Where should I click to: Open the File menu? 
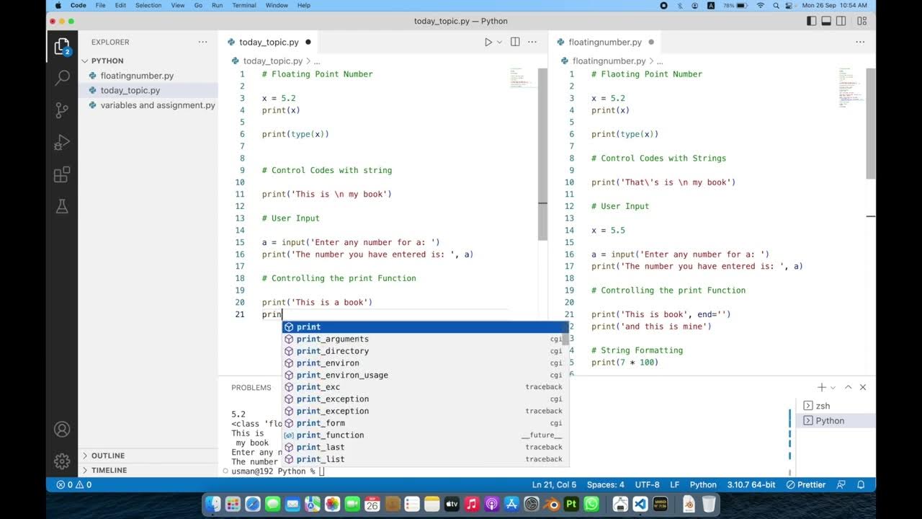pos(101,5)
